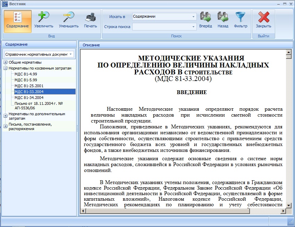This screenshot has height=227, width=295.
Task: Open the Строка поиска dropdown arrow
Action: (x=193, y=27)
